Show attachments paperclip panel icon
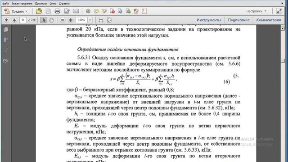The height and width of the screenshot is (162, 288). click(6, 51)
